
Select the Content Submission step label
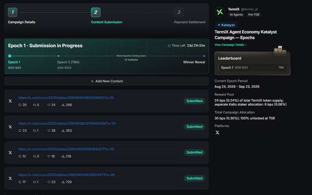[x=106, y=22]
